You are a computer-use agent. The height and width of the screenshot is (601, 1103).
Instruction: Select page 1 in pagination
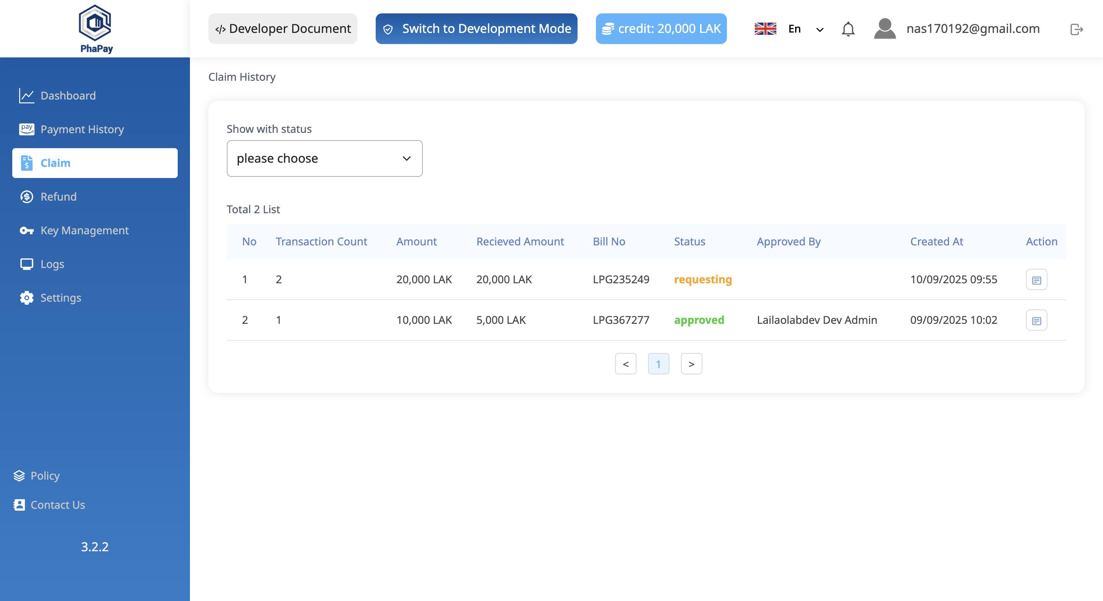(x=658, y=364)
